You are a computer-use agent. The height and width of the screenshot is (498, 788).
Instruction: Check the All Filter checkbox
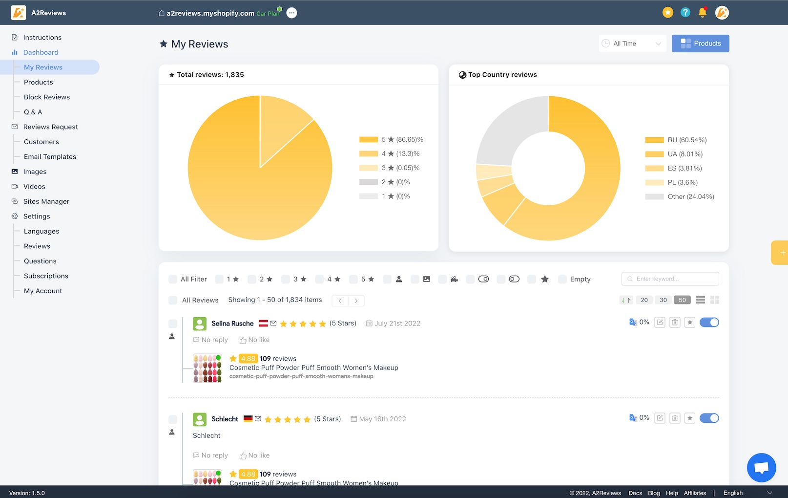[173, 280]
